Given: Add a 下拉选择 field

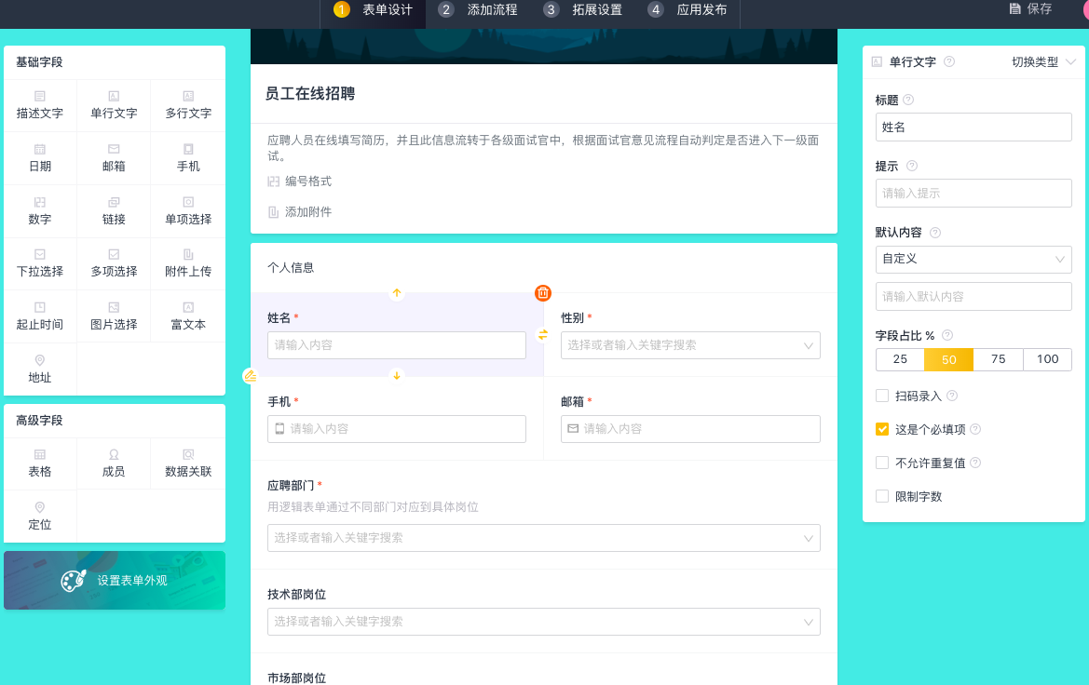Looking at the screenshot, I should pos(39,263).
